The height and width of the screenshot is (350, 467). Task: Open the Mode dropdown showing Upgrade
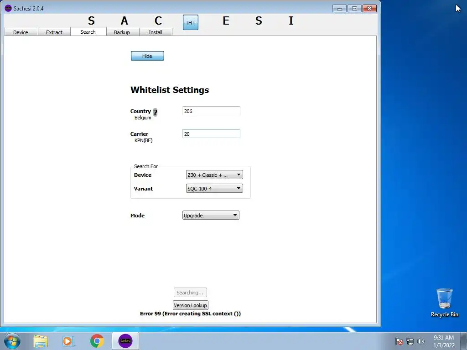click(x=211, y=215)
